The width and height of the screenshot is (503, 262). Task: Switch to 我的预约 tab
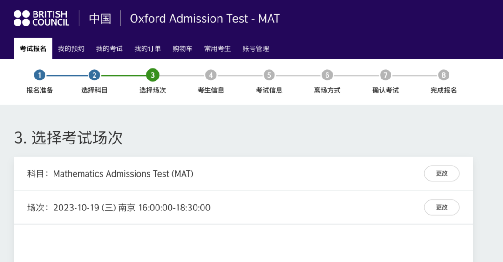(x=71, y=49)
